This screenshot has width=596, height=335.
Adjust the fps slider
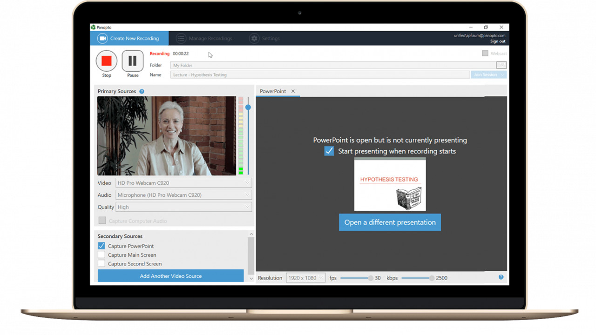(371, 278)
